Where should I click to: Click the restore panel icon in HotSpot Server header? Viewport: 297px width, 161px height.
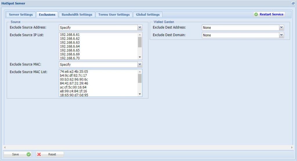pyautogui.click(x=293, y=3)
